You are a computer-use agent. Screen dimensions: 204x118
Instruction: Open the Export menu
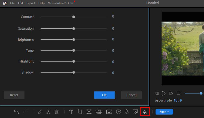coord(31,3)
